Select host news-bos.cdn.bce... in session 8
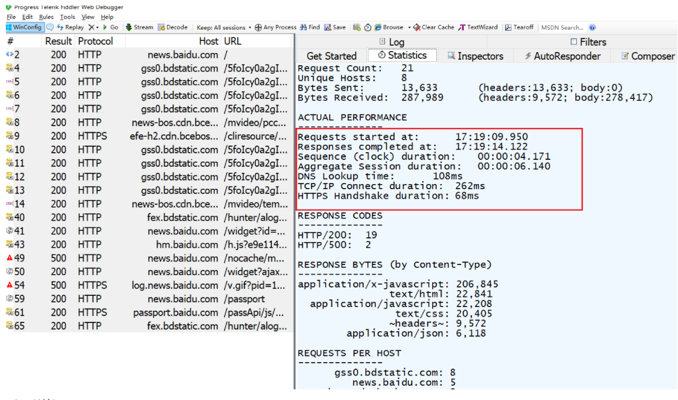The height and width of the screenshot is (400, 678). click(175, 122)
